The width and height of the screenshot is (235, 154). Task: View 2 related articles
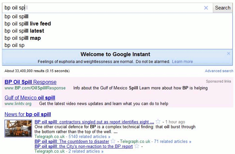pyautogui.click(x=86, y=151)
